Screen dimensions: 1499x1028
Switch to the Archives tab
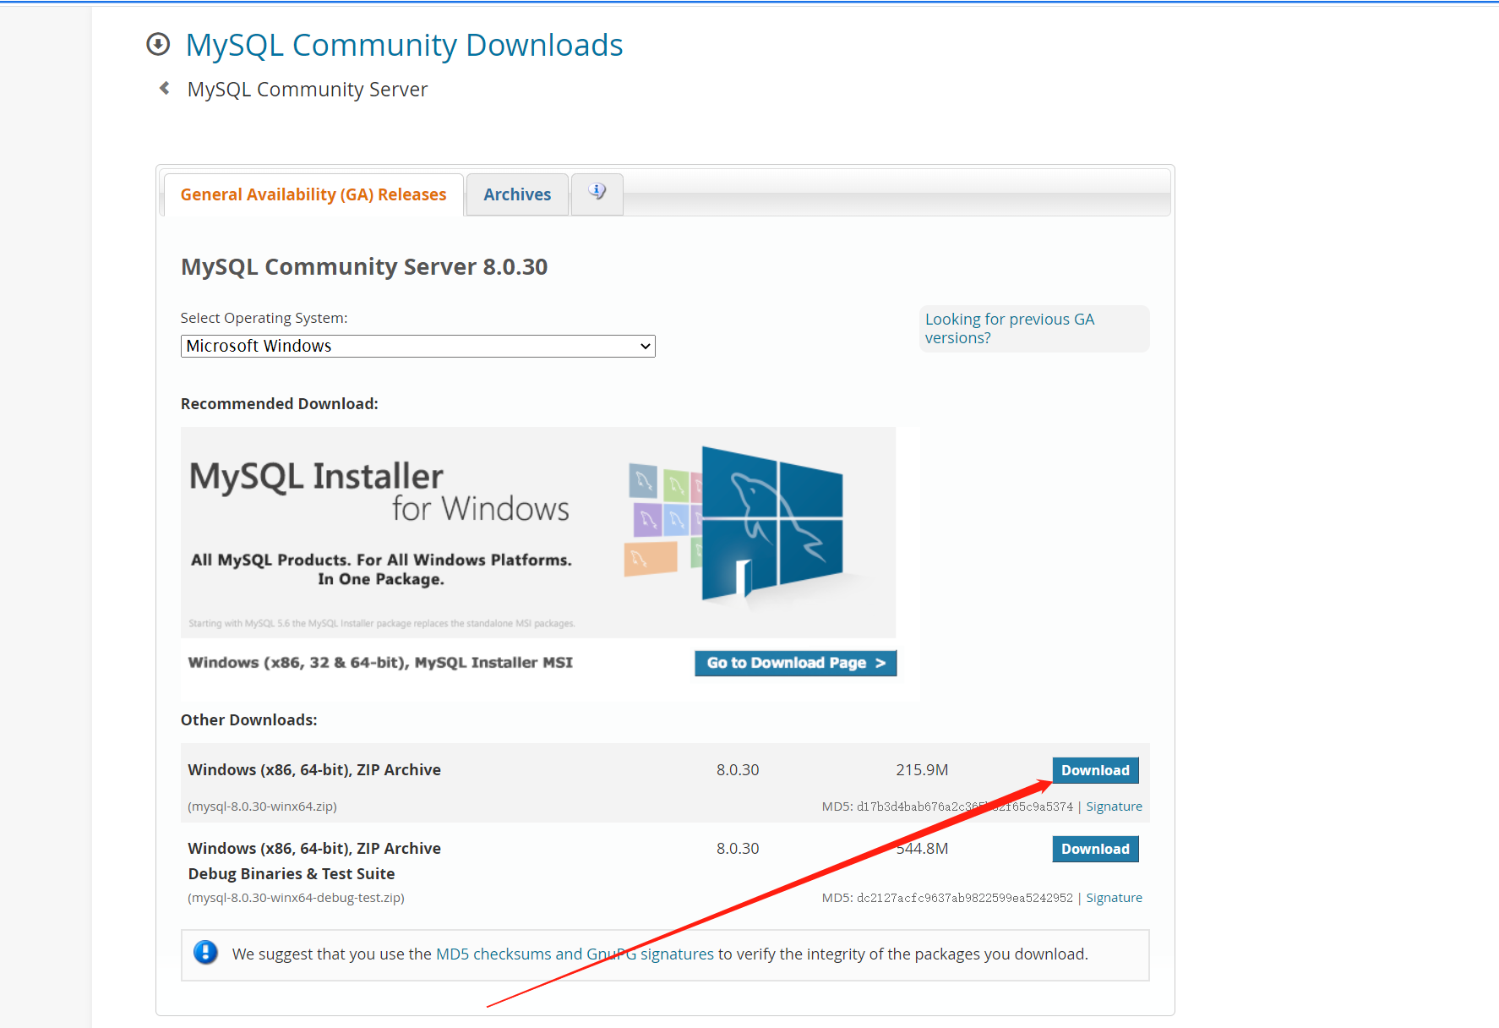[x=517, y=194]
